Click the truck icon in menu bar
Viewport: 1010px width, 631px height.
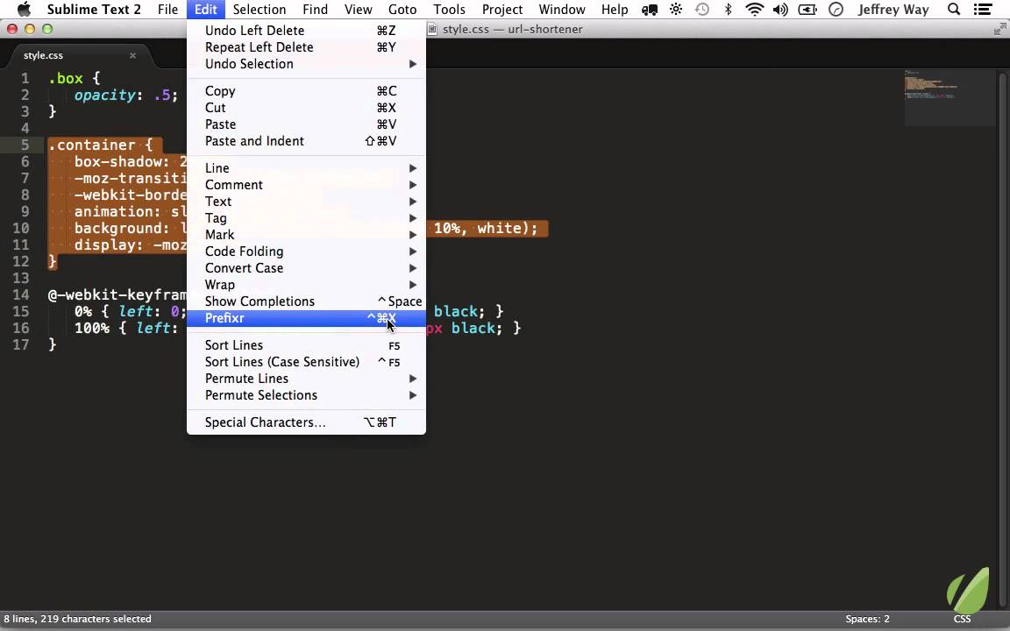pyautogui.click(x=650, y=9)
